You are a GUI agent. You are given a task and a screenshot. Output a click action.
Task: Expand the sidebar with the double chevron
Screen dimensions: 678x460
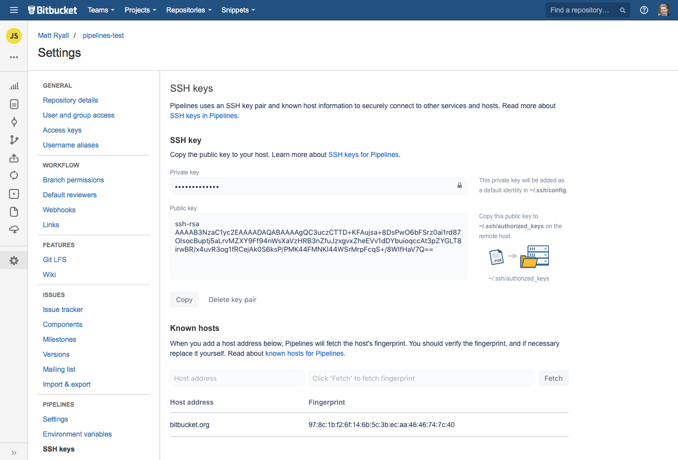[x=14, y=453]
